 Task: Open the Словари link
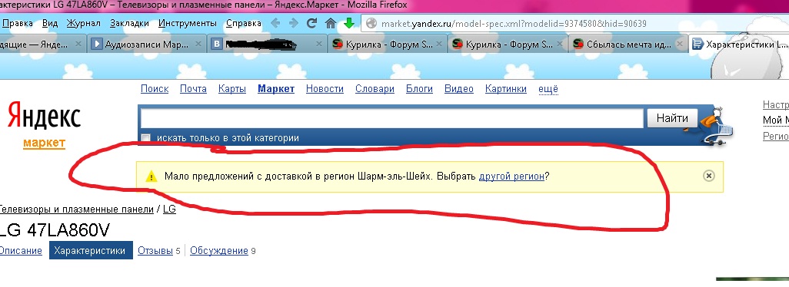[375, 89]
